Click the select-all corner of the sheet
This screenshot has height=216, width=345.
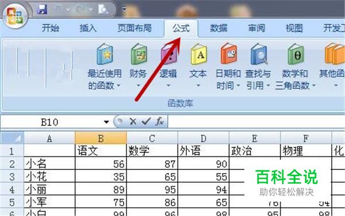(x=12, y=138)
